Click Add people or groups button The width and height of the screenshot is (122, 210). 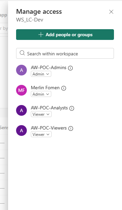click(x=65, y=35)
